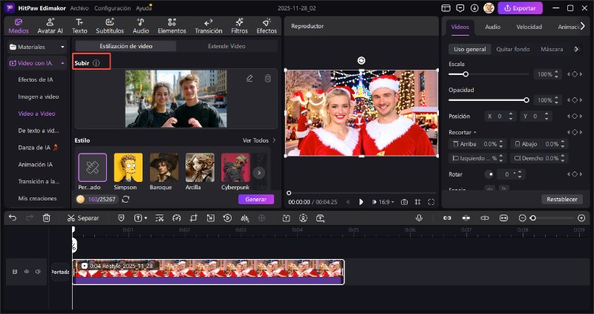Select the Quitar fondo subtab
The height and width of the screenshot is (314, 594).
click(x=513, y=49)
